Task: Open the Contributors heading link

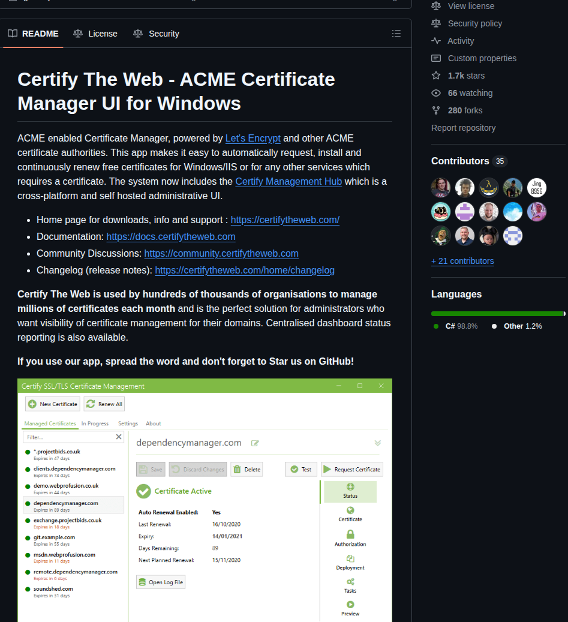Action: pyautogui.click(x=460, y=161)
